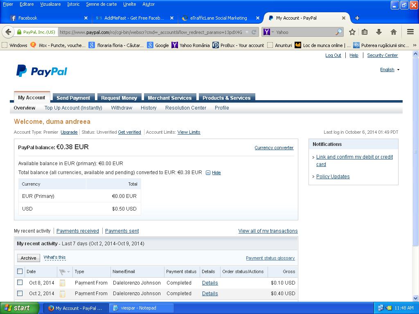Click the Payments received link
This screenshot has width=419, height=314.
tap(77, 231)
